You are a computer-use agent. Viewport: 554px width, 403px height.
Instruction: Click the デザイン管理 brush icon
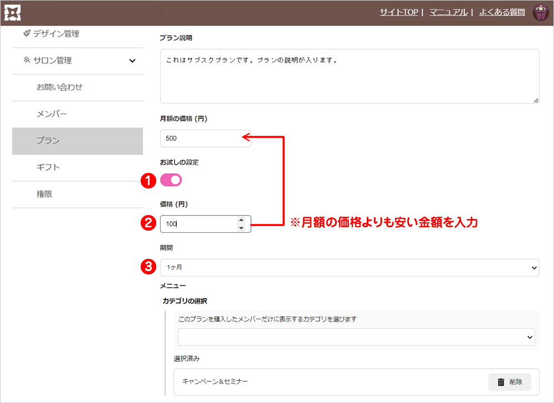pos(27,34)
